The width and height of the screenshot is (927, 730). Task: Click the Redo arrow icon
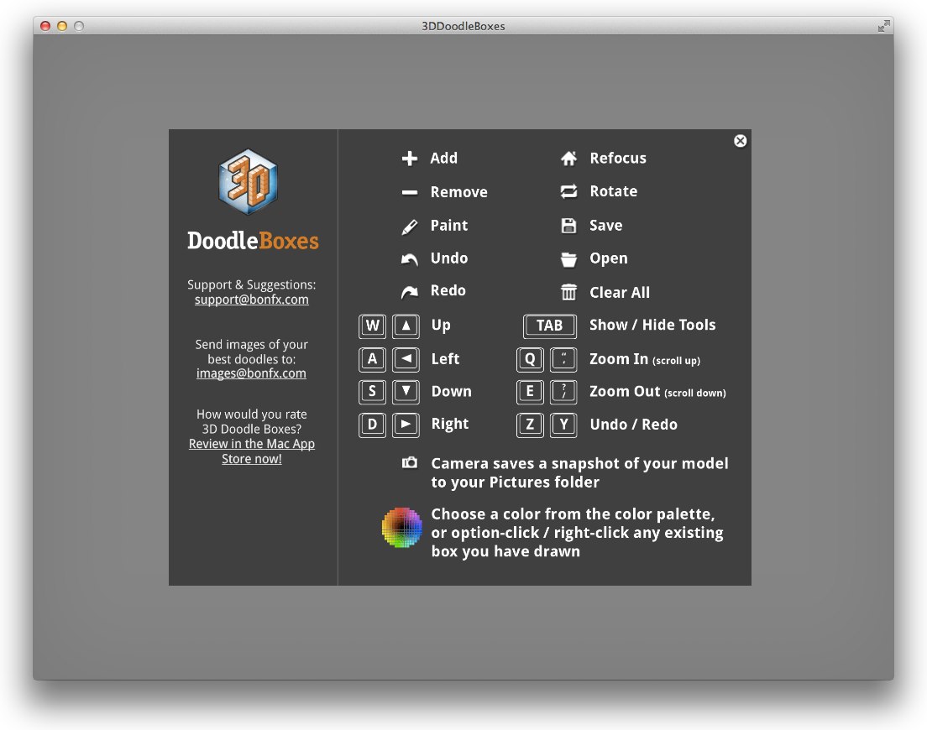pos(410,292)
